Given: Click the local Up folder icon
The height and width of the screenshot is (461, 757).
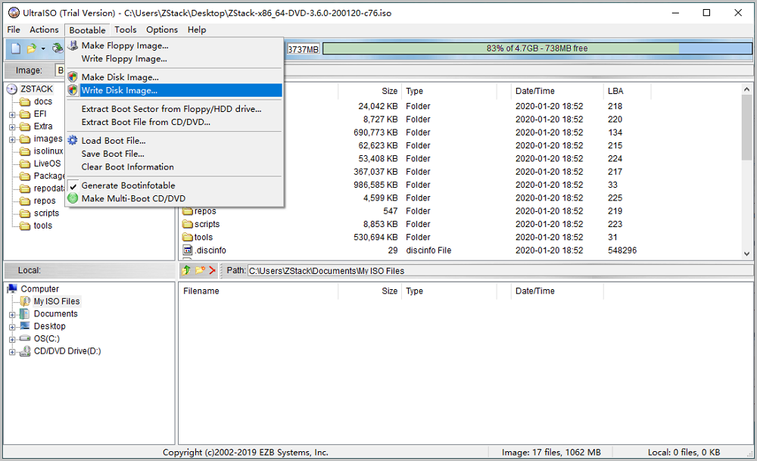Looking at the screenshot, I should 186,270.
